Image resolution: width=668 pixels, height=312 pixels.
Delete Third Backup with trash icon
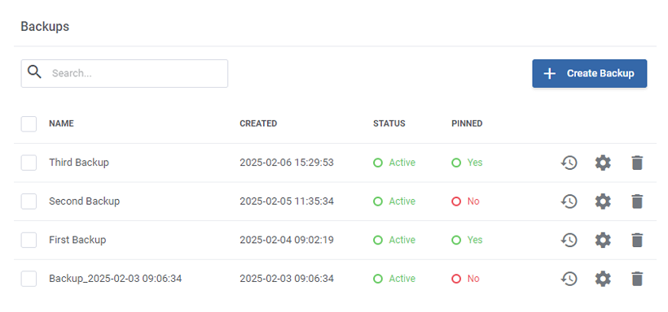(637, 162)
